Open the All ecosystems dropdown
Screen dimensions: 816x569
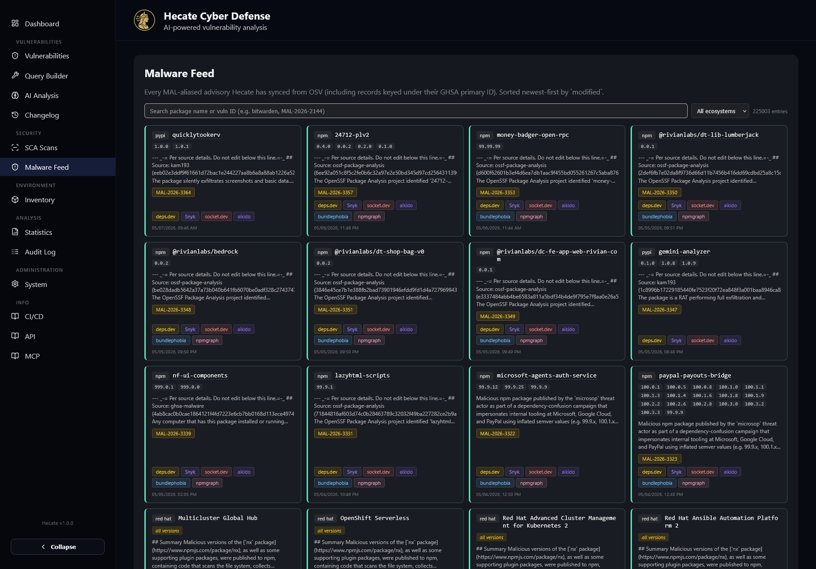pos(720,111)
